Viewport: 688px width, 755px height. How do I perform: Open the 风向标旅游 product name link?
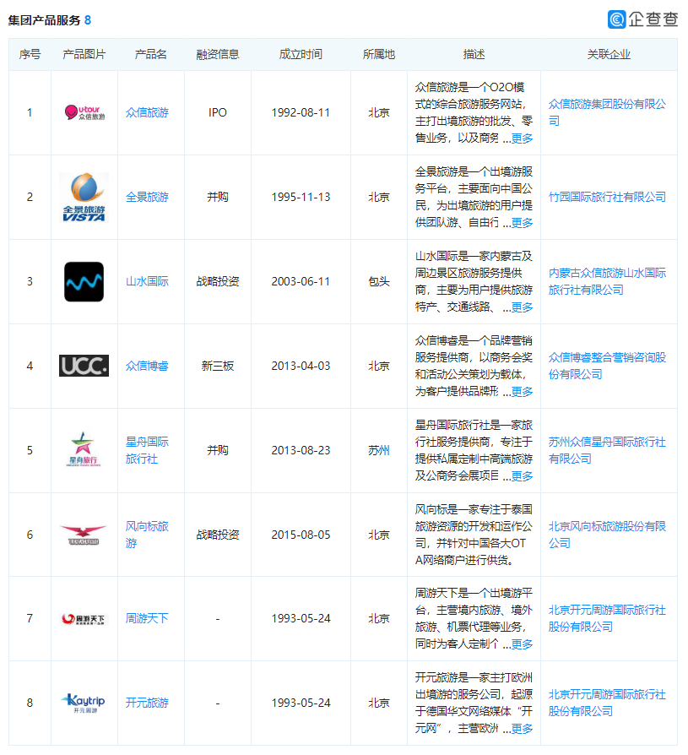pos(147,535)
